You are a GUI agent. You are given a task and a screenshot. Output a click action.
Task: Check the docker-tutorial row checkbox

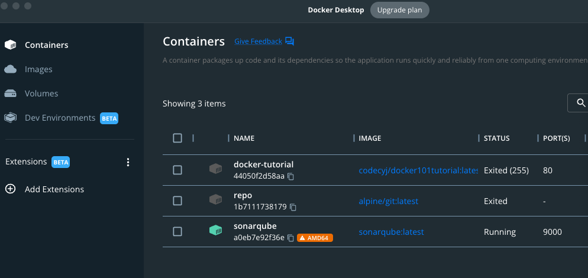click(177, 170)
